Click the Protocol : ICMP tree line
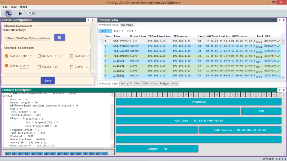This screenshot has height=161, width=287. click(22, 136)
